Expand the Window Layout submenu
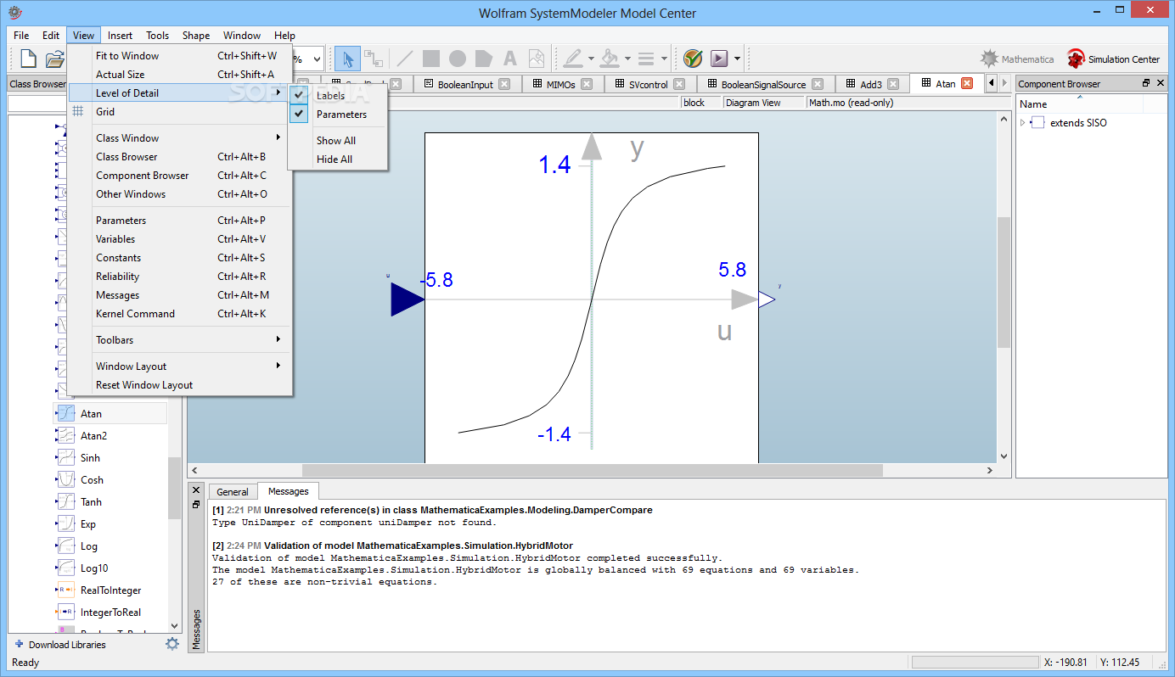 tap(180, 366)
